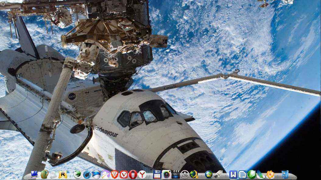321x180 pixels.
Task: Launch the Waterfox browser from the dock
Action: click(x=87, y=175)
